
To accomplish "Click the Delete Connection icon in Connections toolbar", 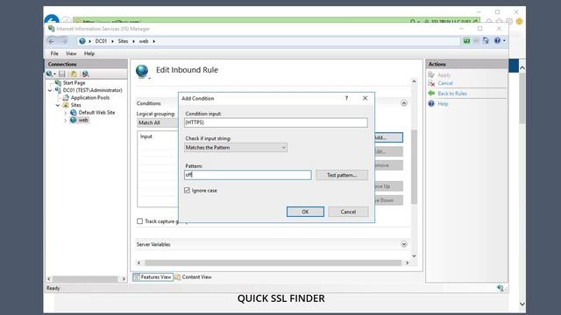I will (x=85, y=73).
